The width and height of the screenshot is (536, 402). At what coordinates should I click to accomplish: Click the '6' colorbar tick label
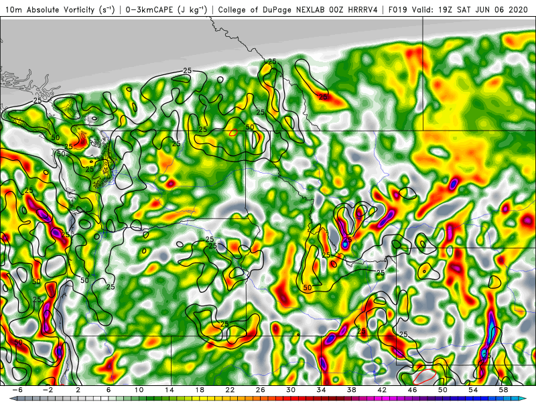coord(109,390)
